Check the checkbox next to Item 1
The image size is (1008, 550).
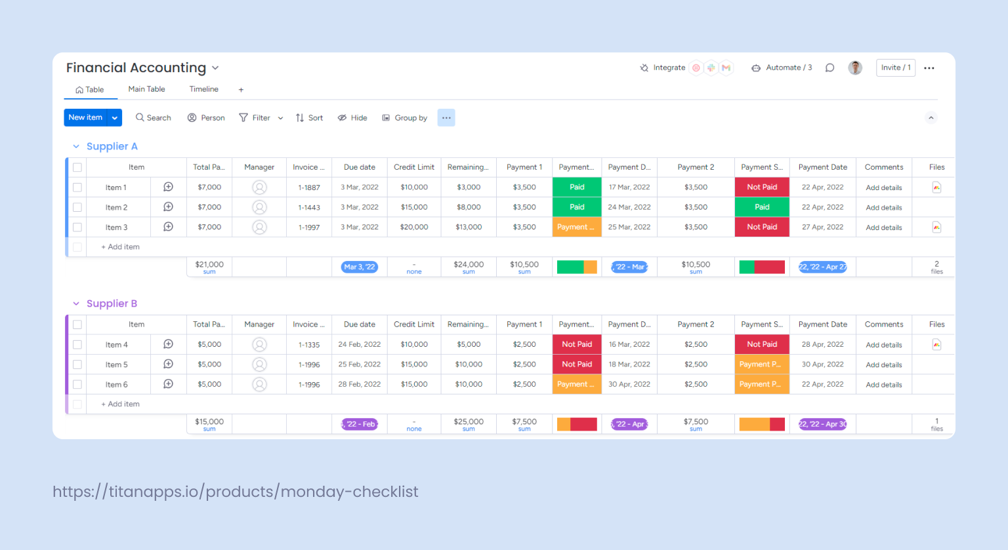tap(77, 187)
